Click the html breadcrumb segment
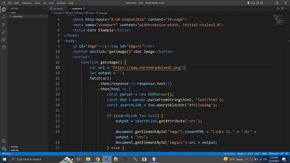 click(70, 13)
